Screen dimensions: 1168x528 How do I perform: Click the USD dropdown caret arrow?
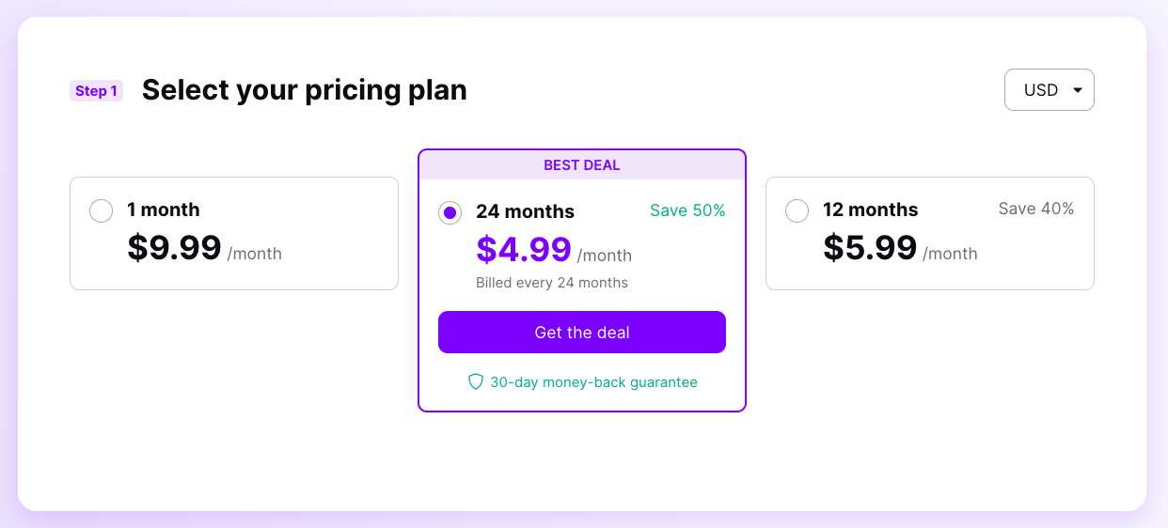click(x=1078, y=90)
